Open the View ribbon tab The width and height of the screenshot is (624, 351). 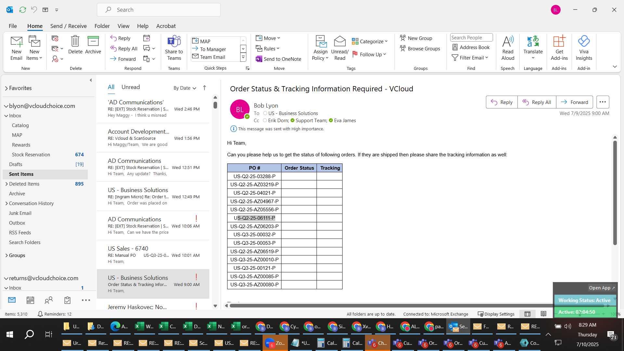click(x=123, y=26)
